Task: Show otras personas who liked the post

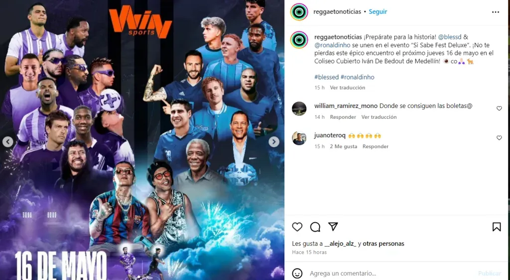Action: [383, 244]
